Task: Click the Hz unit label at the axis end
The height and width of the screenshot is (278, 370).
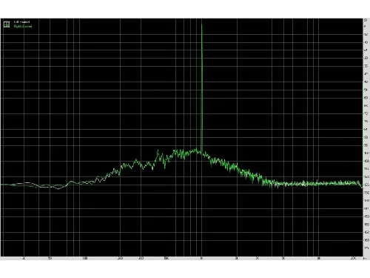Action: click(x=365, y=259)
